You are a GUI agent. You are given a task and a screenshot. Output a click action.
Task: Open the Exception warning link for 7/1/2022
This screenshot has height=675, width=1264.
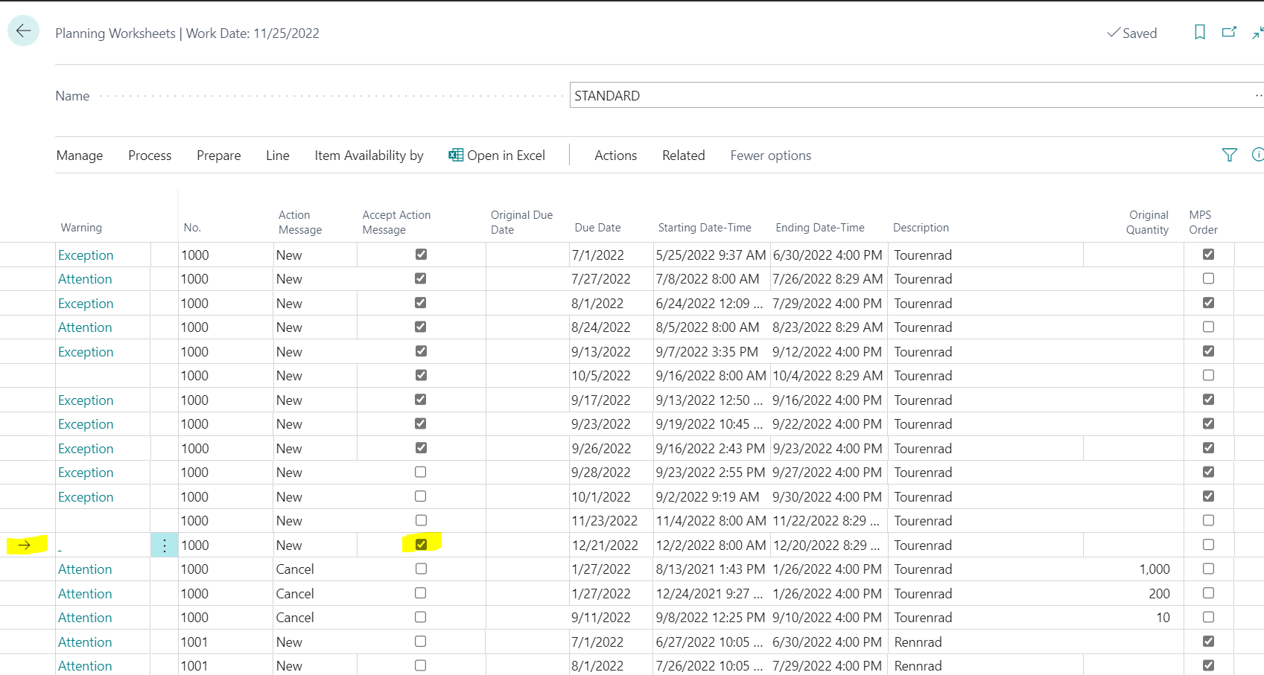86,255
